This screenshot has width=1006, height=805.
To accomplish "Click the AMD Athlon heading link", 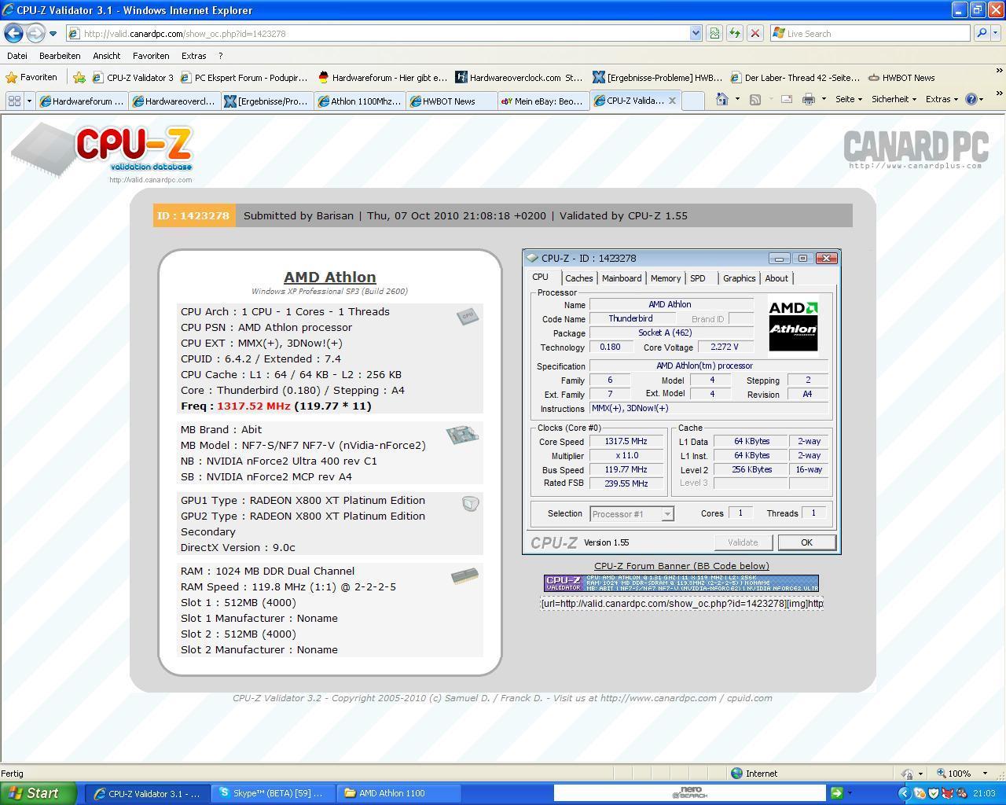I will [329, 277].
